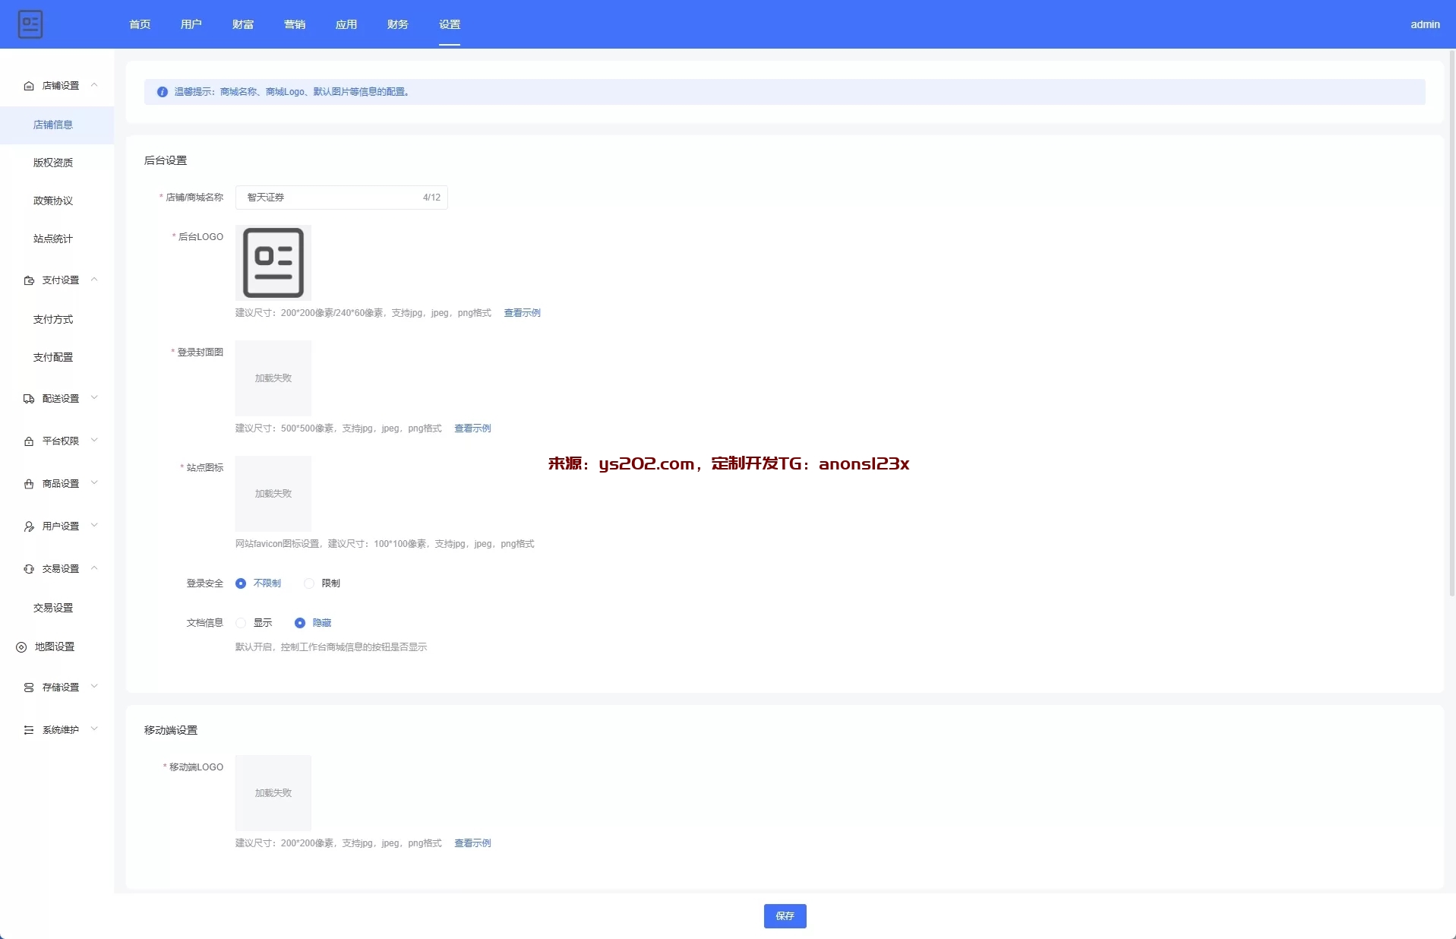
Task: Click the 支付设置 wallet icon
Action: (29, 280)
